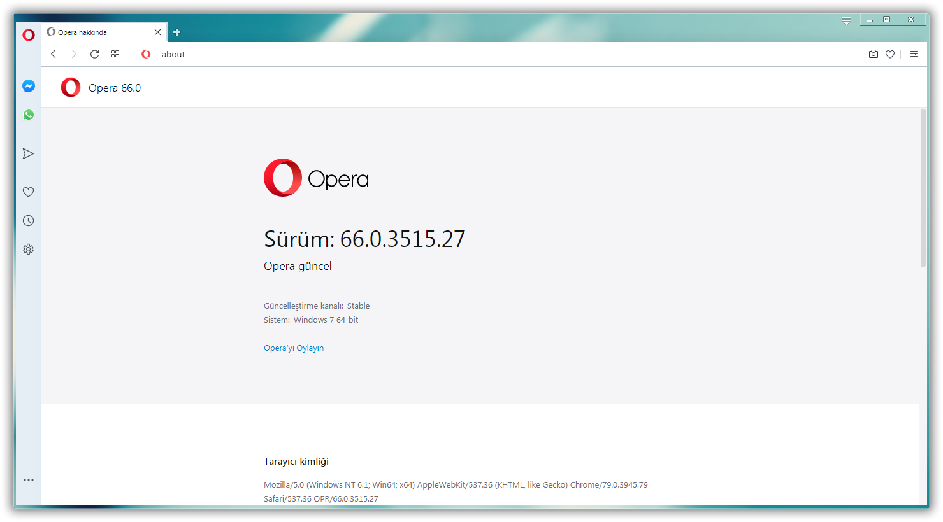Open a new tab with plus button

point(177,32)
